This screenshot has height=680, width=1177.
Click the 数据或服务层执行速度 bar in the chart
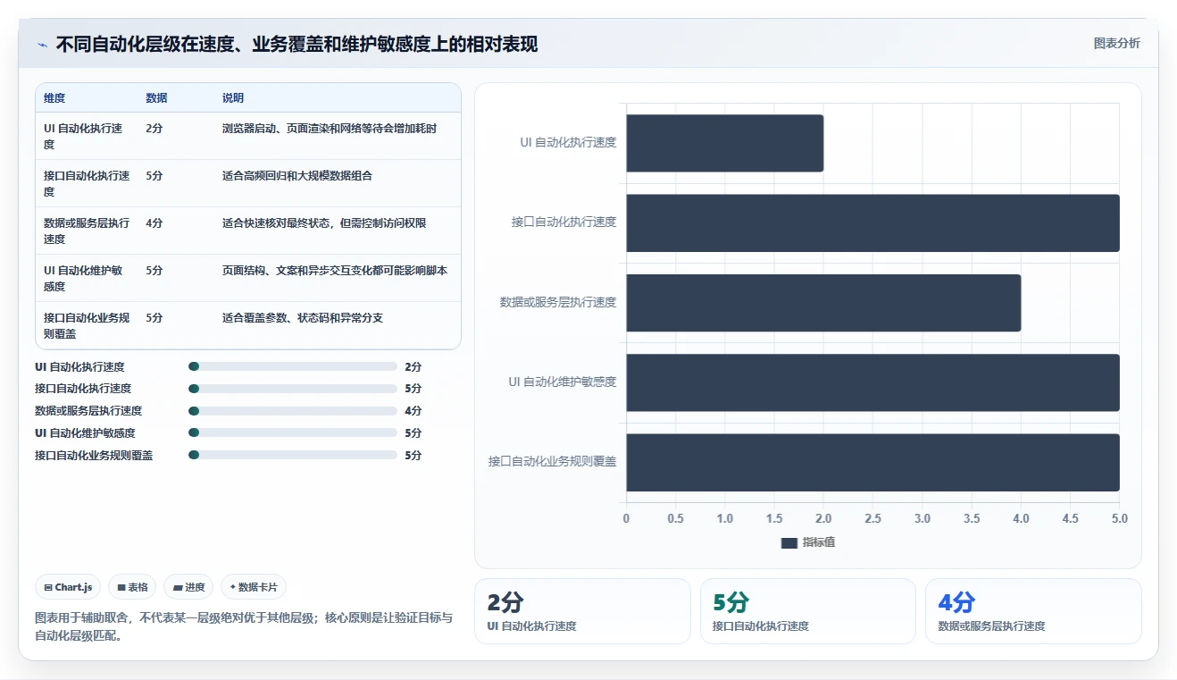click(x=823, y=302)
